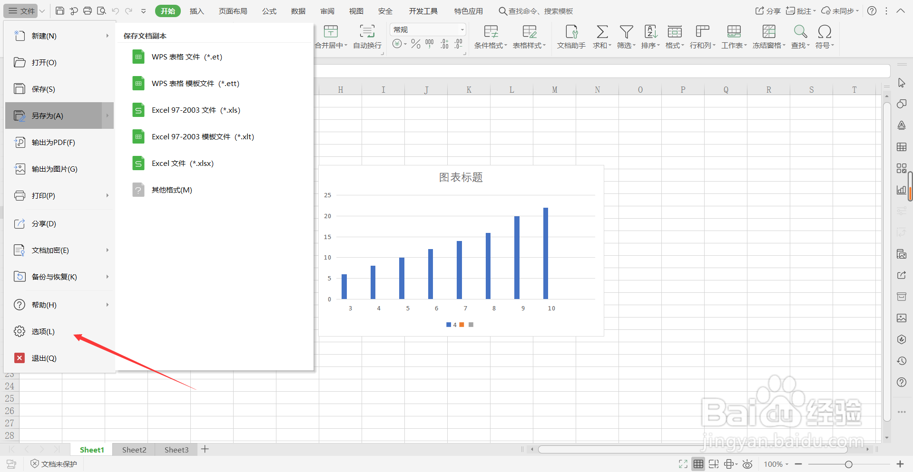Viewport: 913px width, 472px height.
Task: Click the rows and columns (行和列) icon
Action: coord(702,32)
